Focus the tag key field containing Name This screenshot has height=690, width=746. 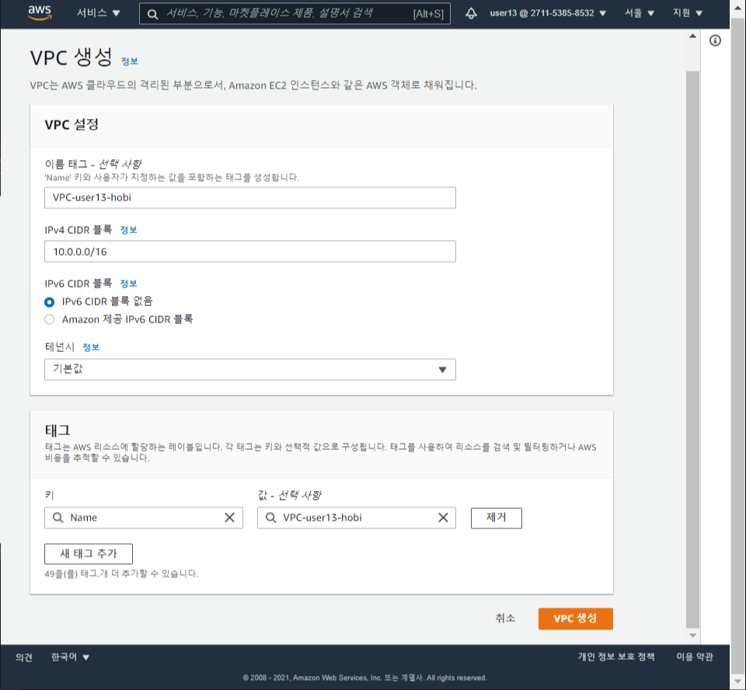(x=143, y=517)
